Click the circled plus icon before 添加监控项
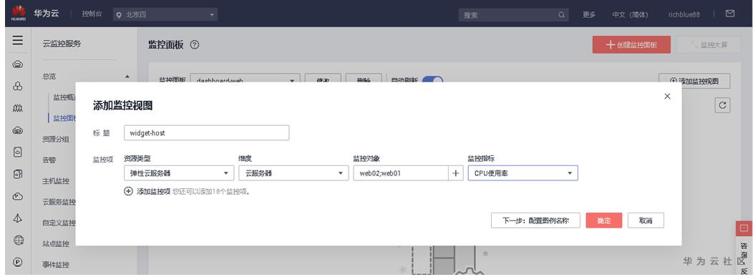Screen dimensions: 753x277 pyautogui.click(x=128, y=191)
